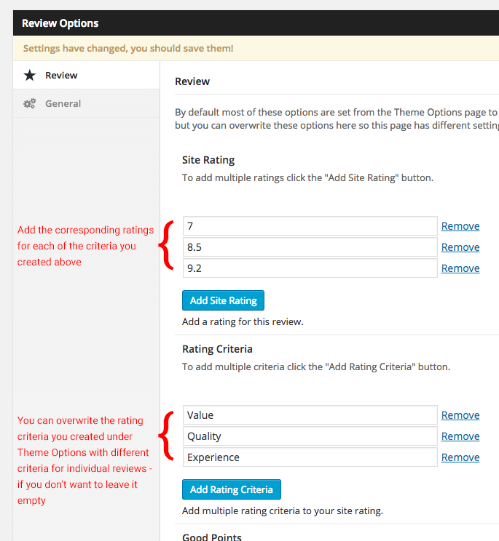Click the gears icon beside General

(x=30, y=103)
